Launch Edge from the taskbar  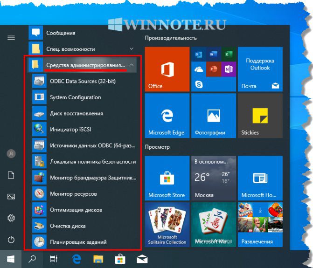tap(77, 259)
